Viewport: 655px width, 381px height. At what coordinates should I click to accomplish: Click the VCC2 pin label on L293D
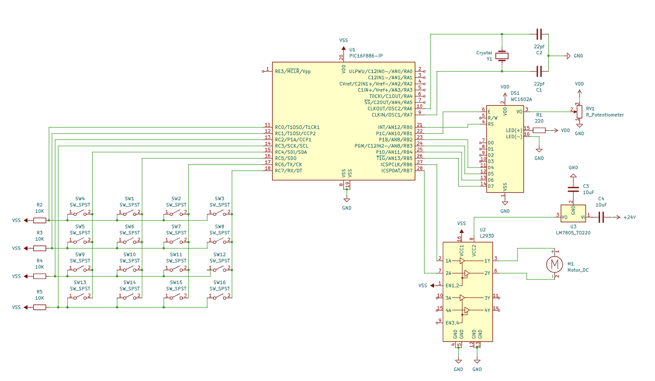[x=474, y=251]
